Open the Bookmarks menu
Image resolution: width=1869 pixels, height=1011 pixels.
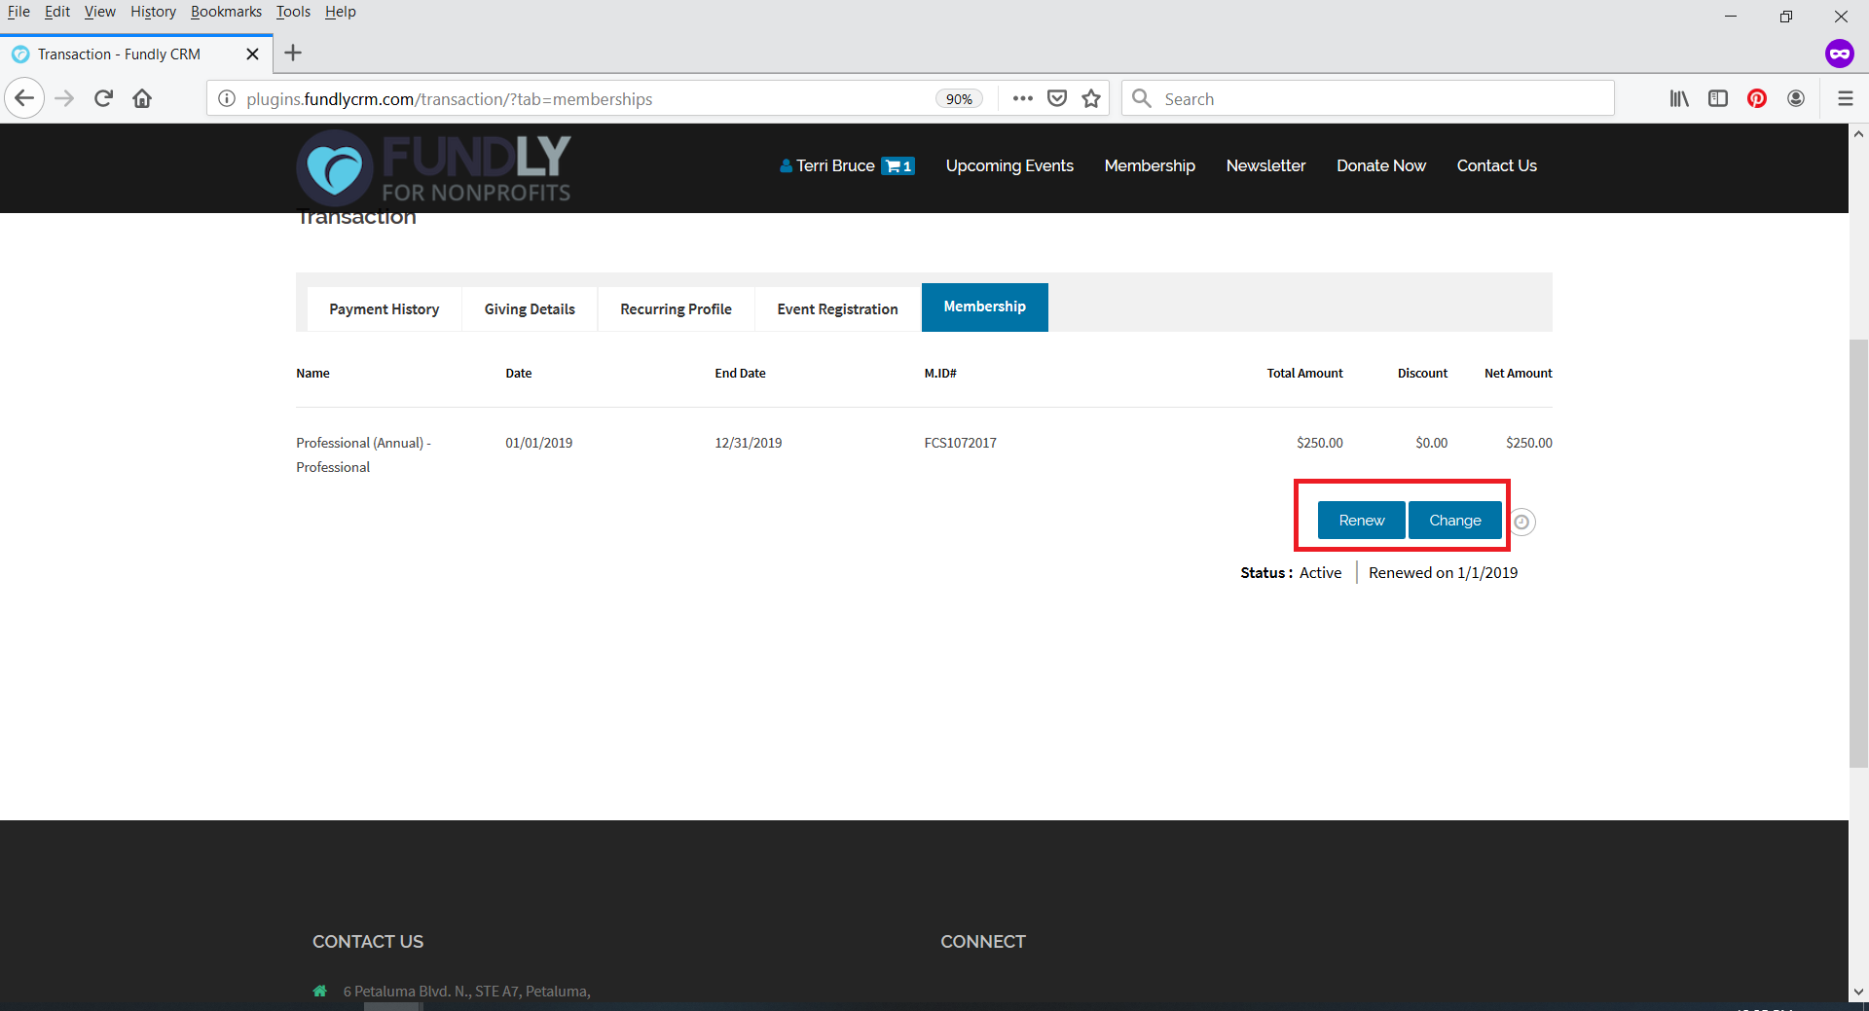(226, 12)
